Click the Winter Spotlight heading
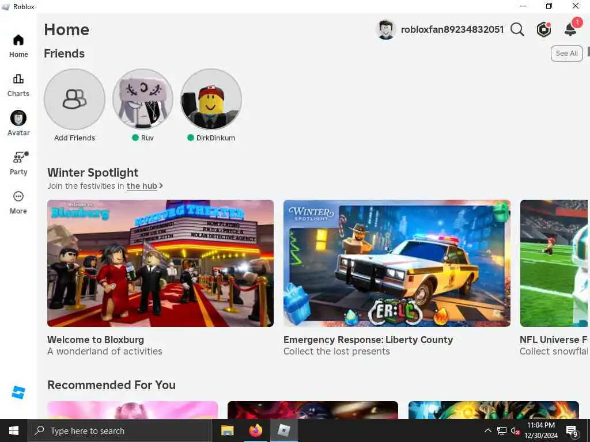590x442 pixels. coord(93,173)
